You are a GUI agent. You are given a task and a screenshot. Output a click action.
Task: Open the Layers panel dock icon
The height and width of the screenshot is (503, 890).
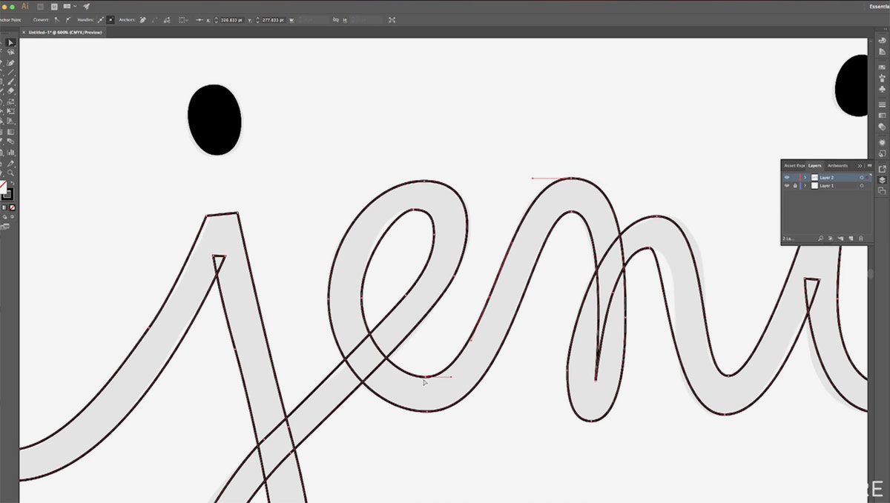tap(882, 180)
